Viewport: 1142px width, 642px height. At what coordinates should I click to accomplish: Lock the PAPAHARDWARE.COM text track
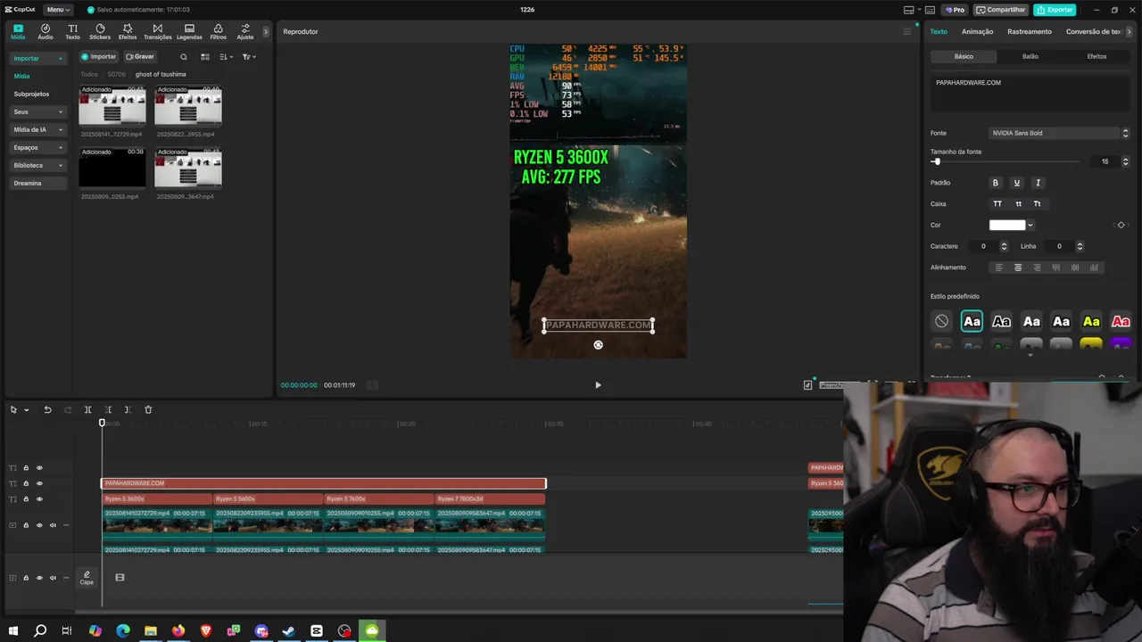[x=26, y=483]
